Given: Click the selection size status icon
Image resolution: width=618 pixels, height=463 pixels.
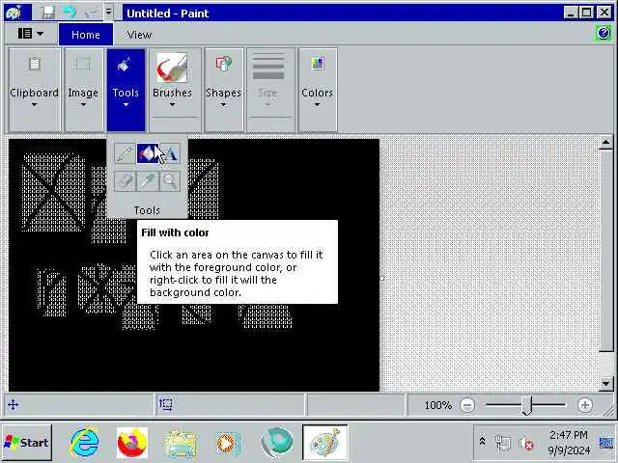Looking at the screenshot, I should coord(166,404).
